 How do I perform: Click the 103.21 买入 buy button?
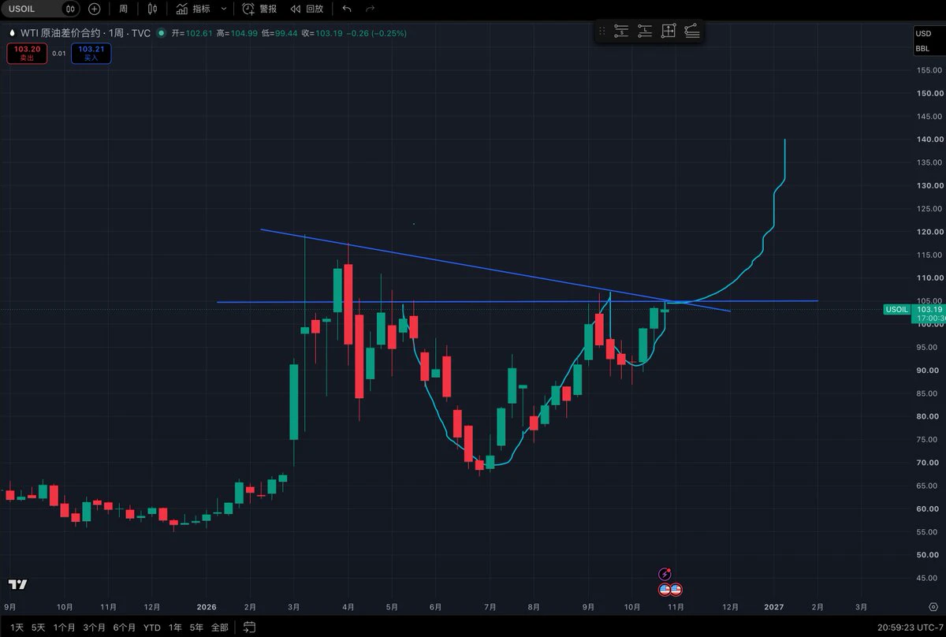click(91, 53)
